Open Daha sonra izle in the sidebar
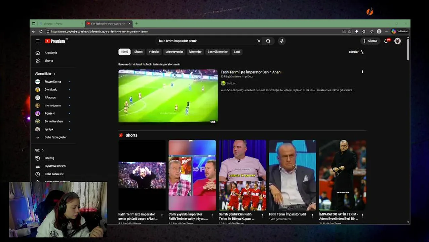429x242 pixels. pyautogui.click(x=54, y=174)
